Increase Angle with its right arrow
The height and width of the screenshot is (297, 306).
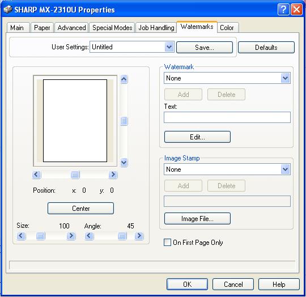(139, 236)
